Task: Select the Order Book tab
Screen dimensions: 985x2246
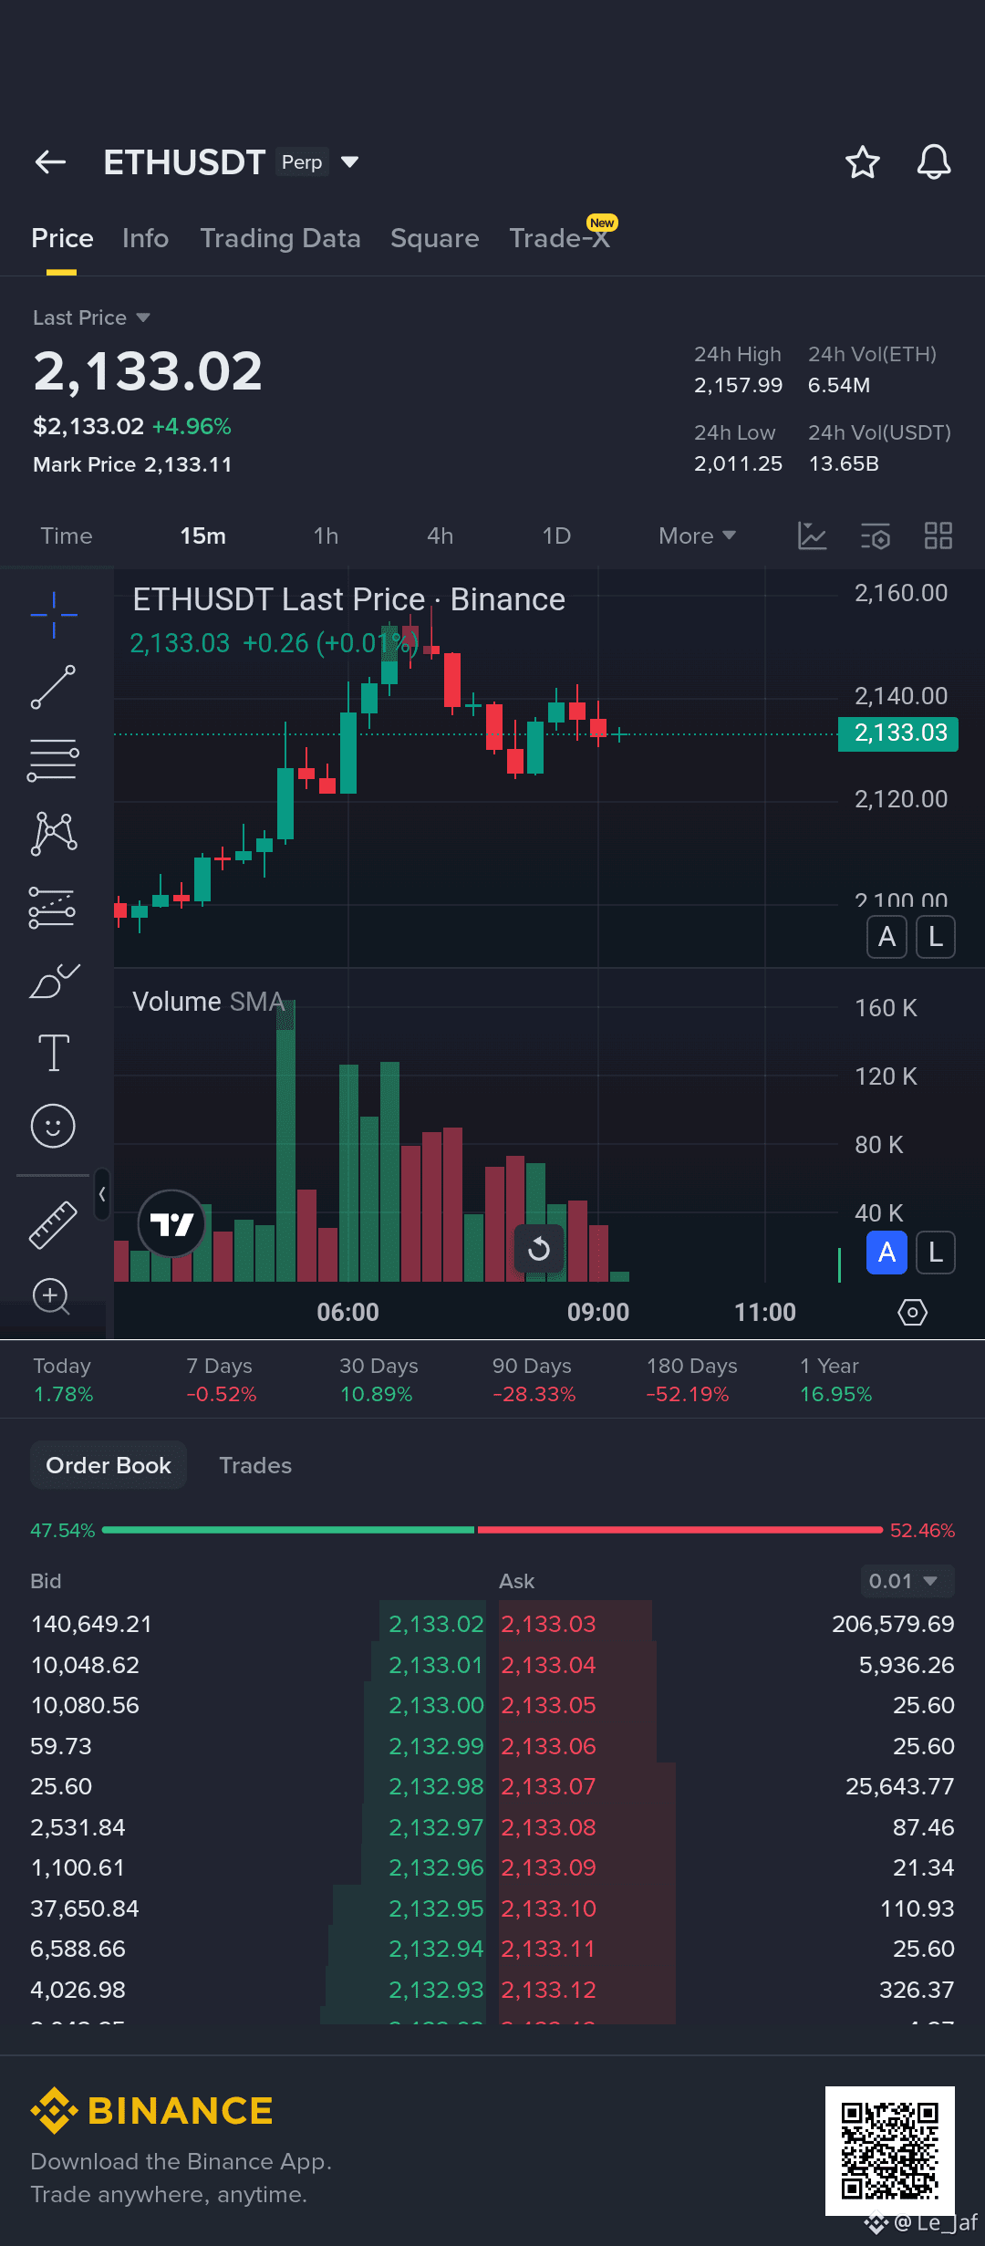Action: 109,1465
